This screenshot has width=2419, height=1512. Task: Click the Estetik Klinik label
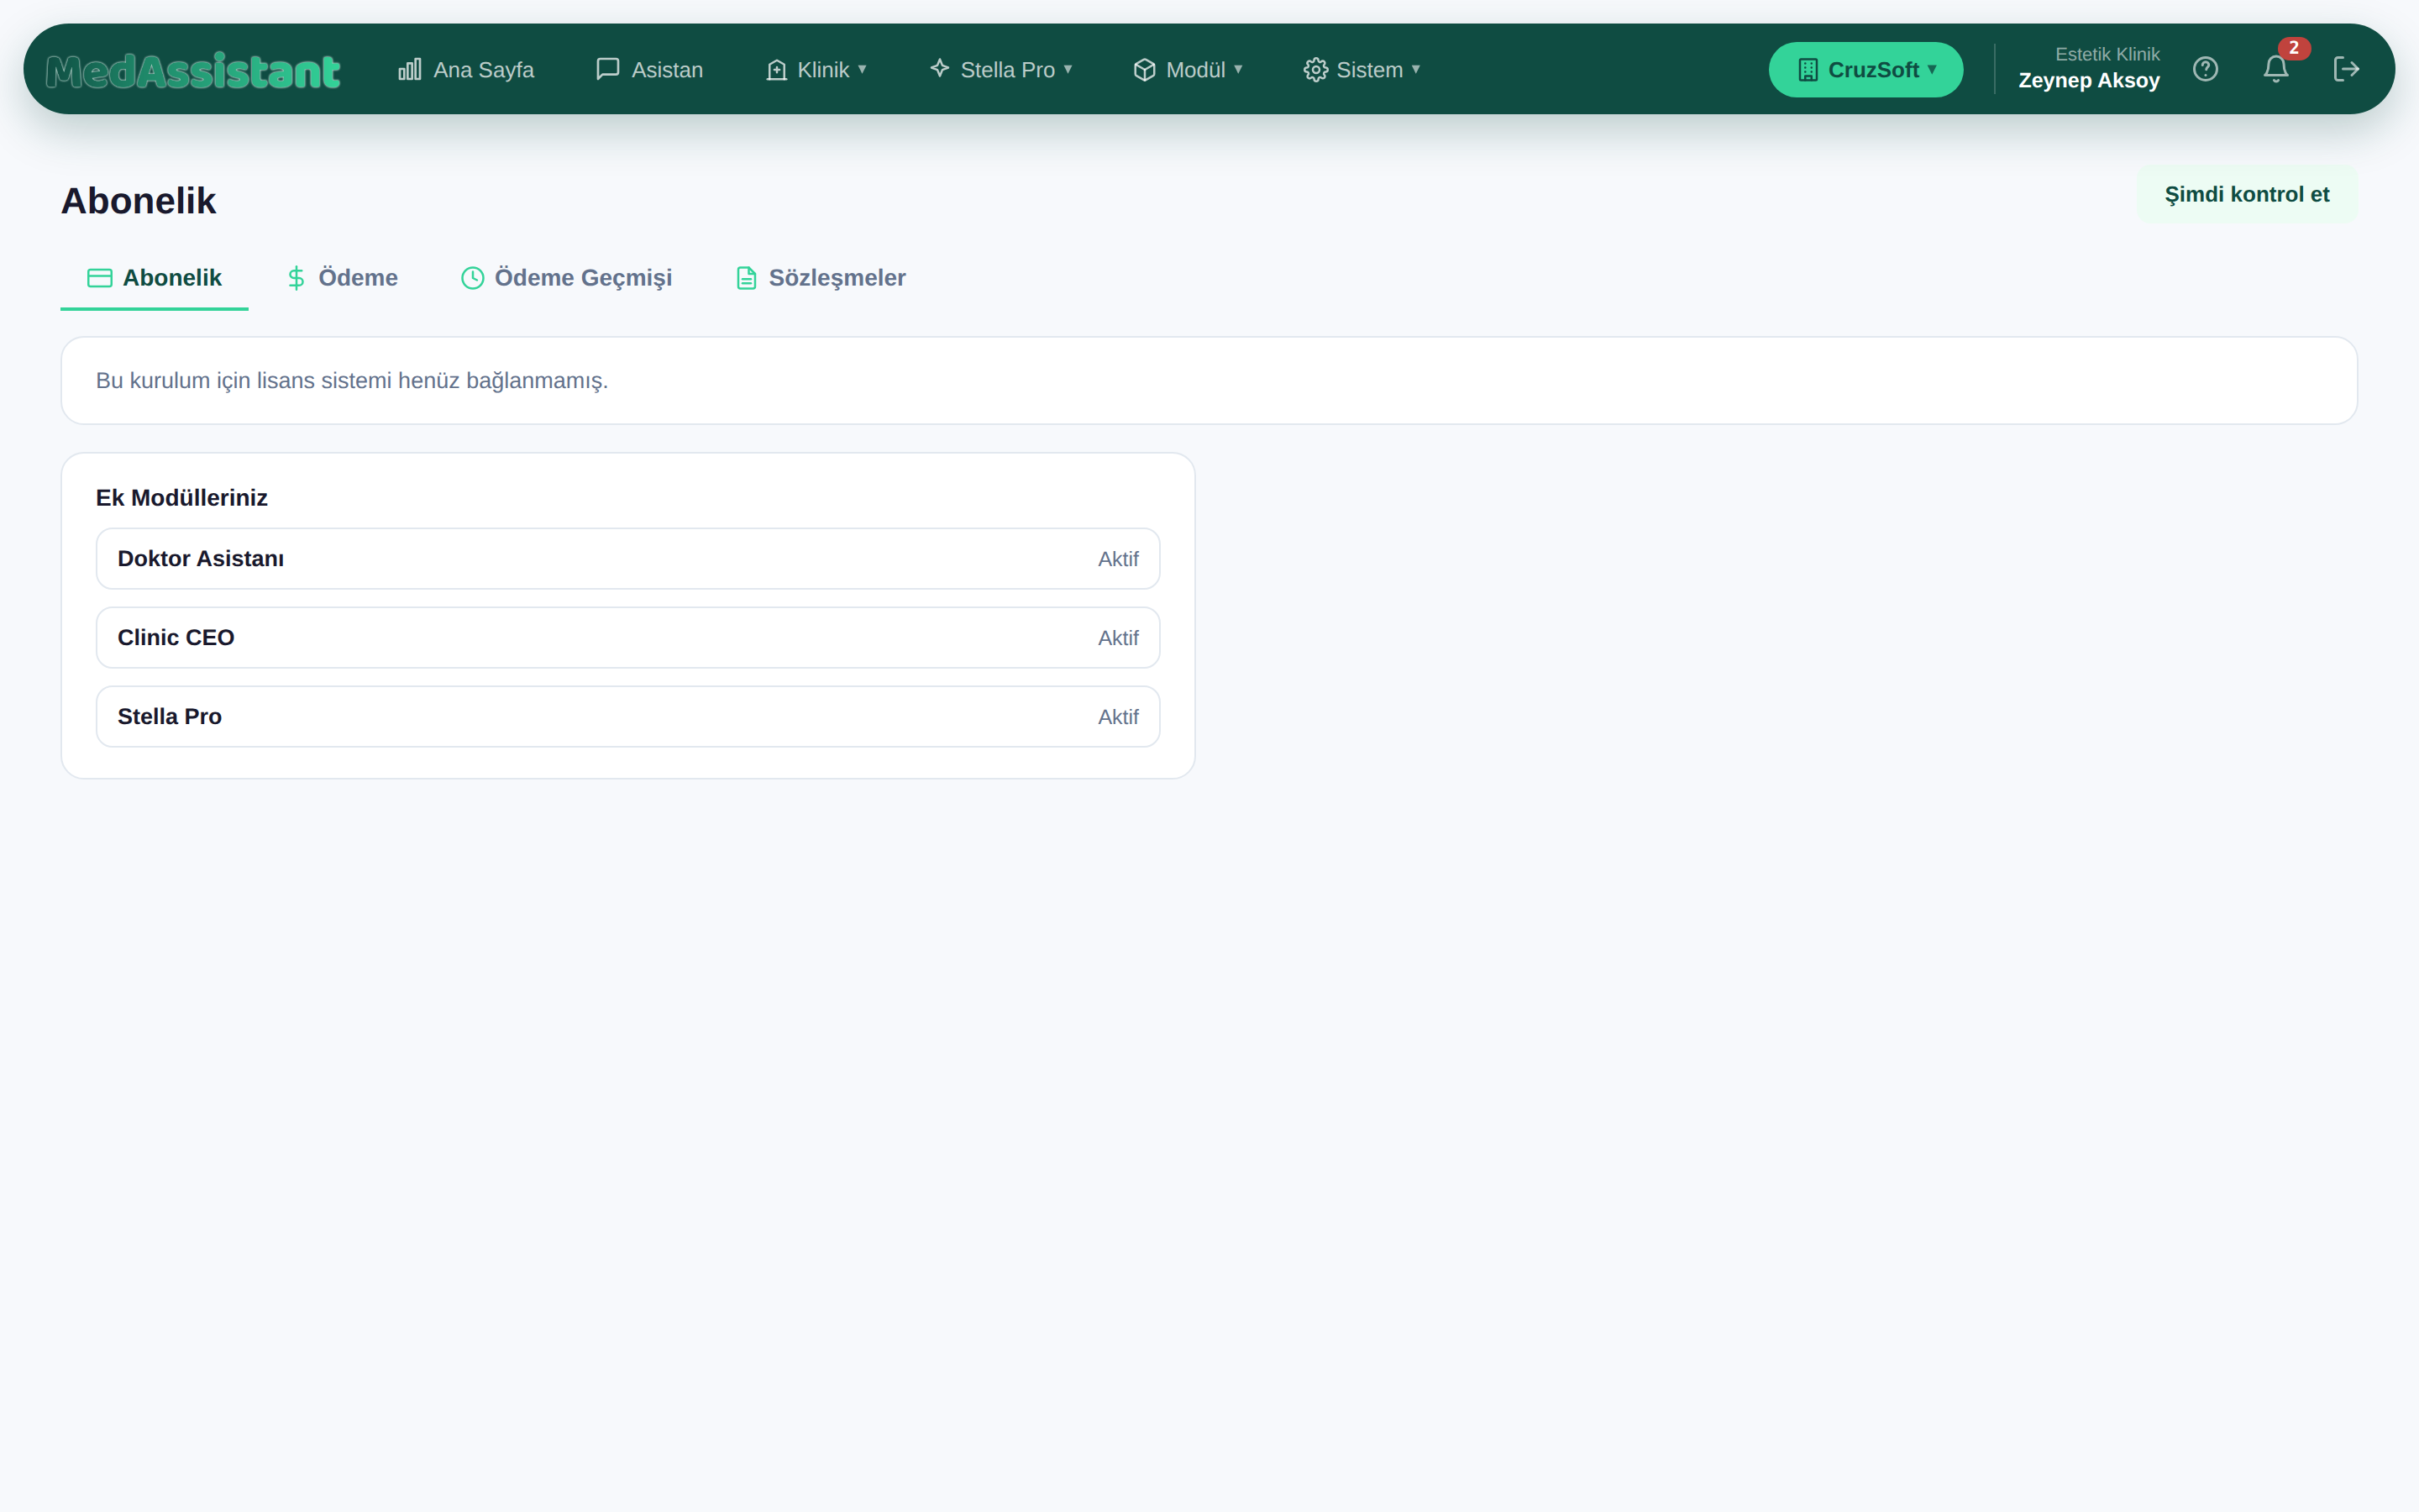2107,54
